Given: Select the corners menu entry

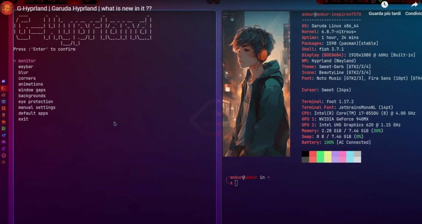Looking at the screenshot, I should tap(27, 79).
